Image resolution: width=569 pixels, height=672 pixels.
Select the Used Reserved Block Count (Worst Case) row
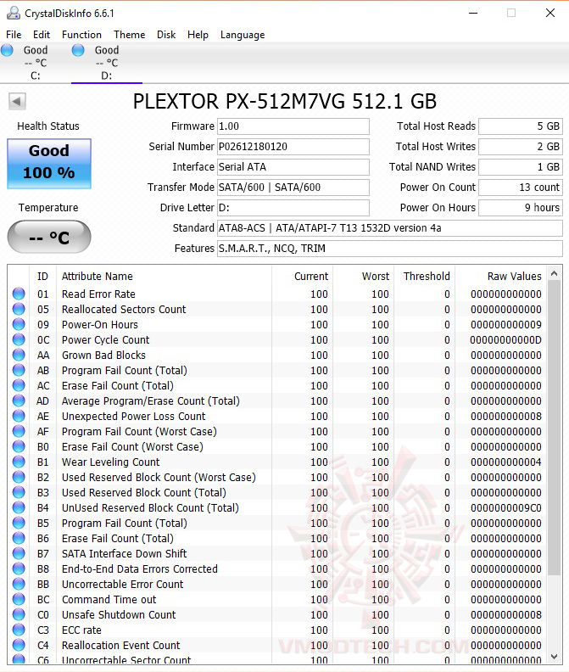277,477
